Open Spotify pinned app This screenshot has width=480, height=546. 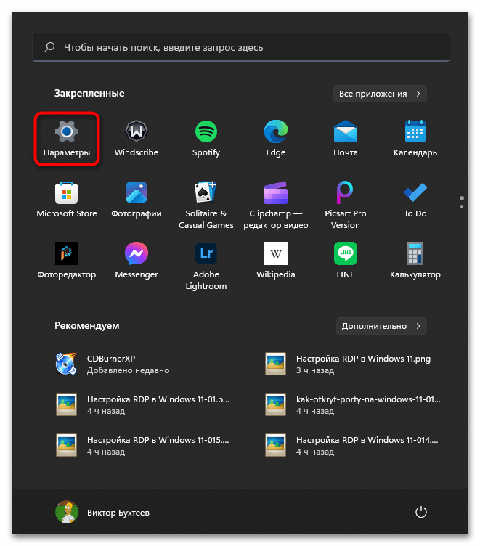(206, 139)
